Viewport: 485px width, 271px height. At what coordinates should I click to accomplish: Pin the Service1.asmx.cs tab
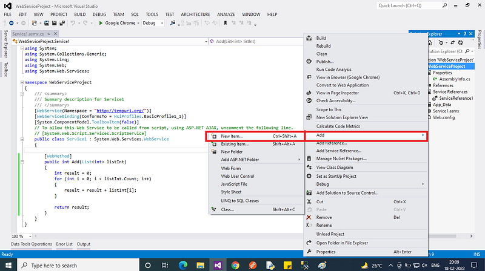pyautogui.click(x=49, y=34)
